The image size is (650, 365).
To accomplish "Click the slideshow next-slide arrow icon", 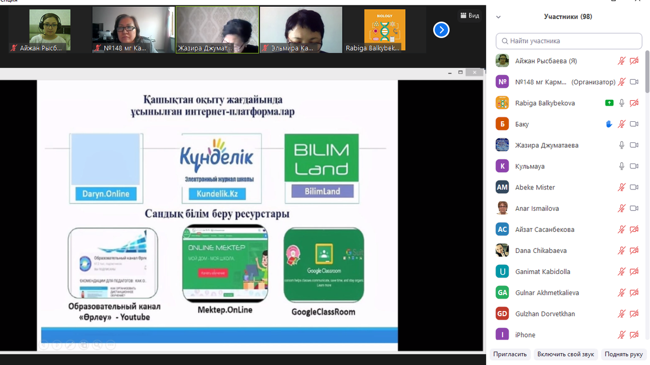I will tap(58, 344).
